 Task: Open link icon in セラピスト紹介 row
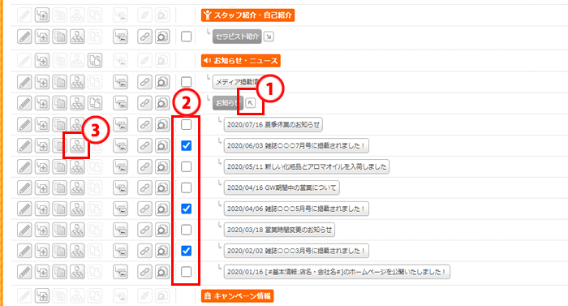pos(144,37)
